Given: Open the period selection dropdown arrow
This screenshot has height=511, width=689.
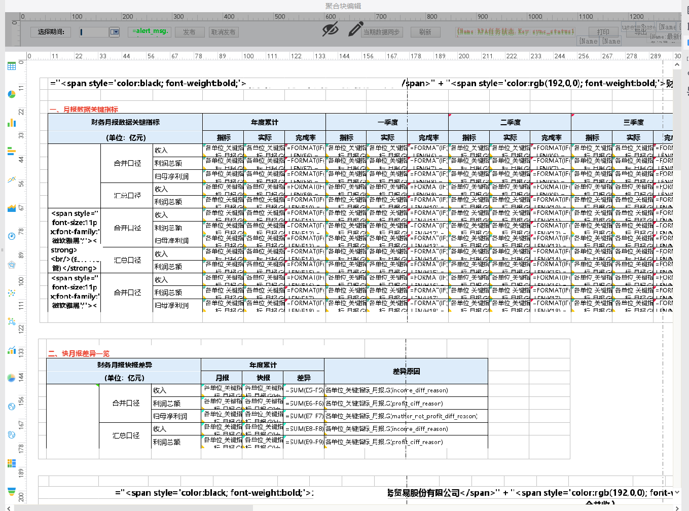Looking at the screenshot, I should (x=115, y=32).
